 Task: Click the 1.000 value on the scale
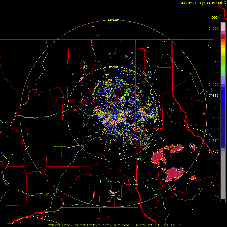pos(214,28)
